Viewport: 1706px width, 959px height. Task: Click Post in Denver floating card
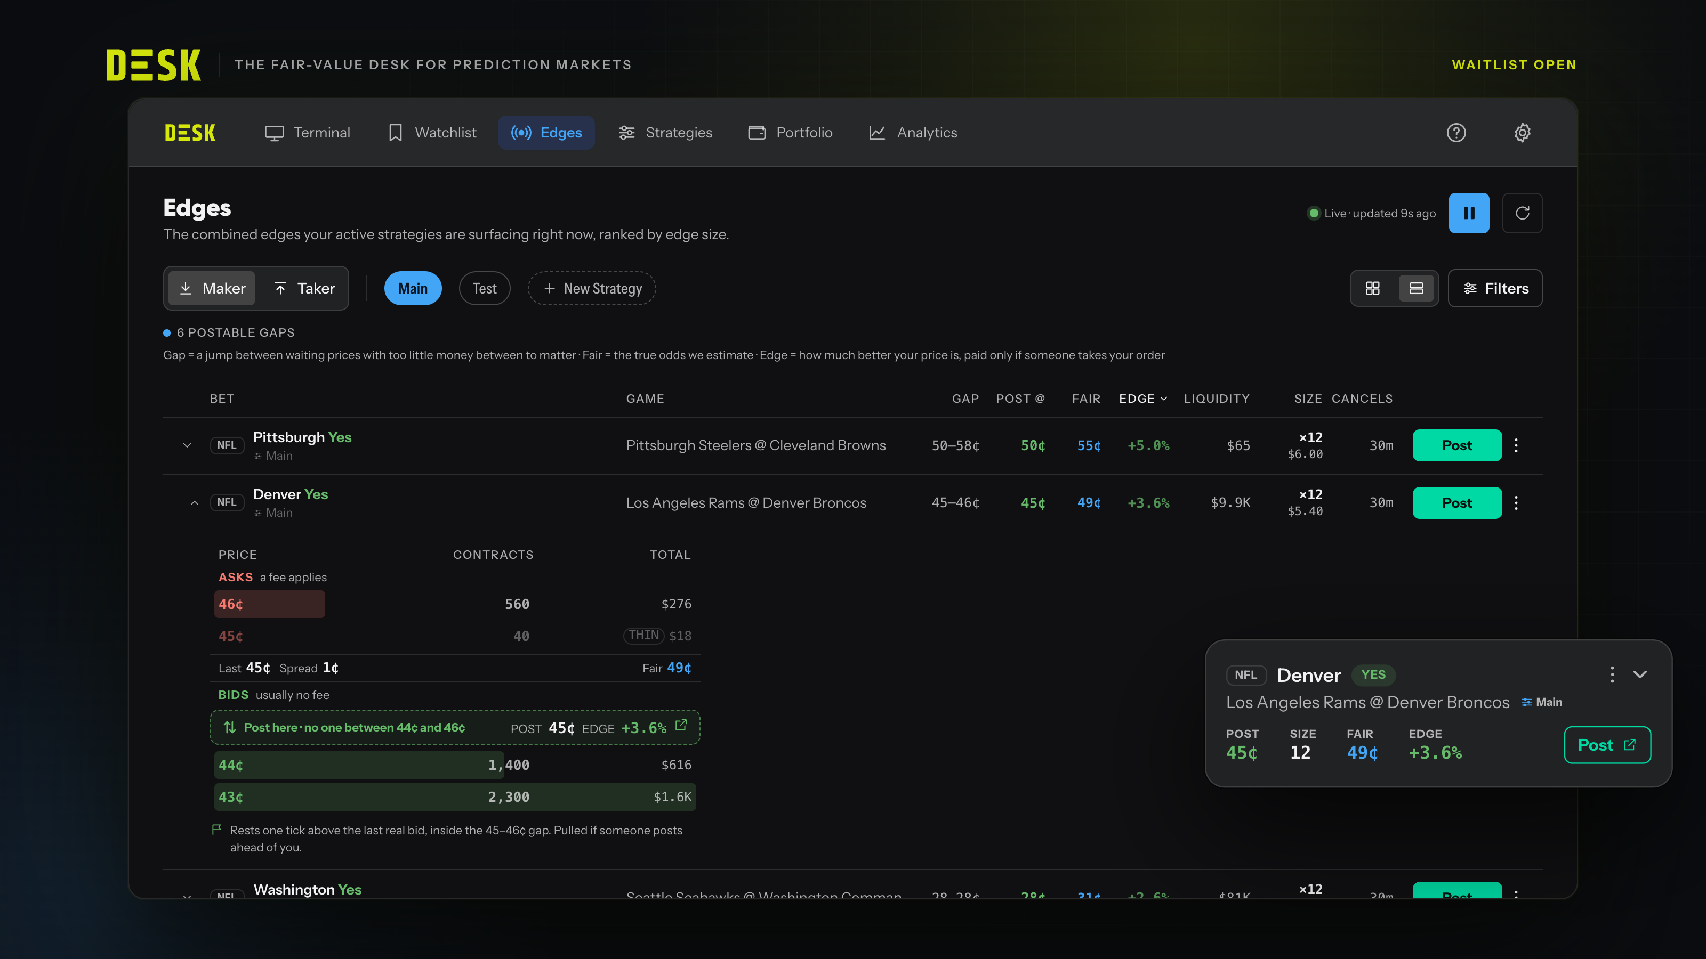coord(1607,745)
